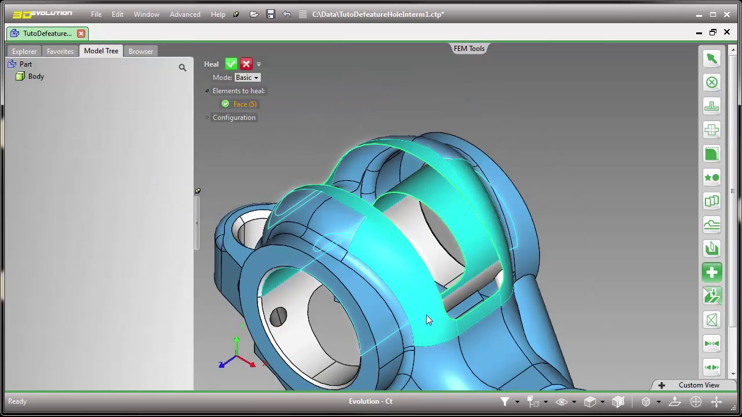The height and width of the screenshot is (417, 742).
Task: Click the outward-pointing arrows icon
Action: click(712, 367)
